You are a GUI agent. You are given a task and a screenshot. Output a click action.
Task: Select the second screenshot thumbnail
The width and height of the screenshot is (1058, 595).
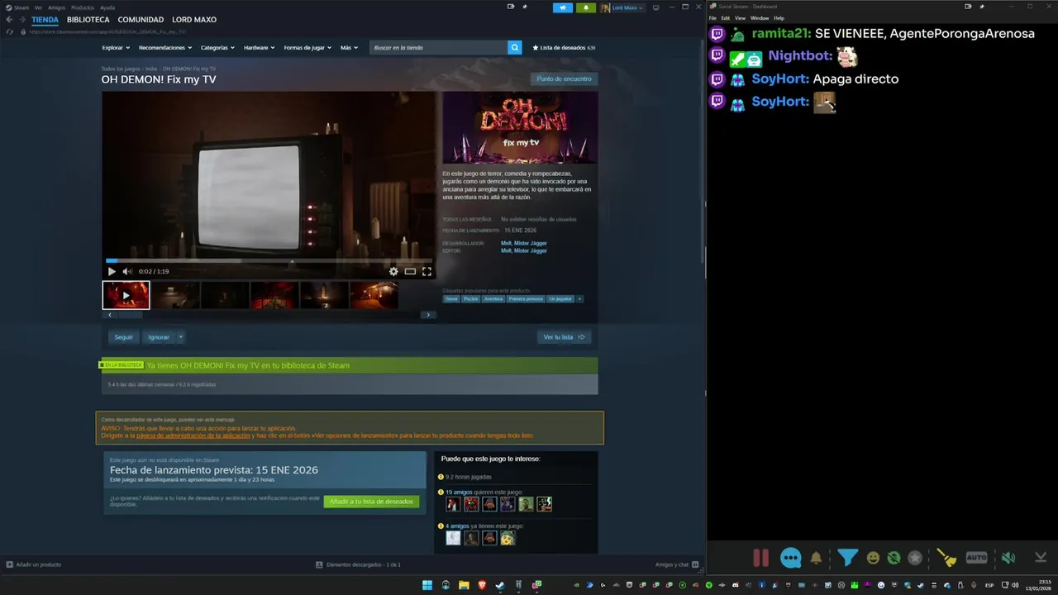(x=175, y=295)
